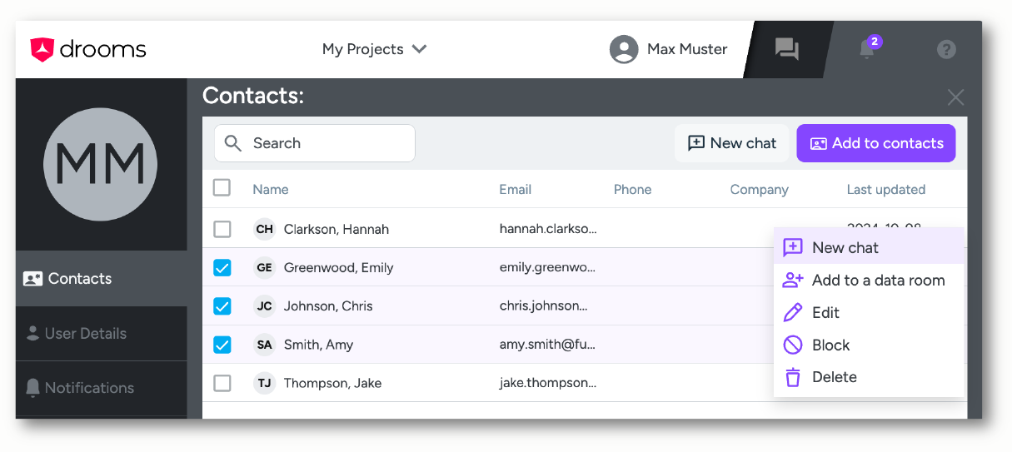This screenshot has height=452, width=1012.
Task: Sort by the Company column header
Action: click(x=760, y=190)
